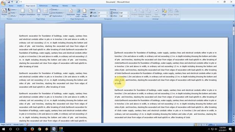
Task: Open Page Borders settings
Action: tap(84, 13)
